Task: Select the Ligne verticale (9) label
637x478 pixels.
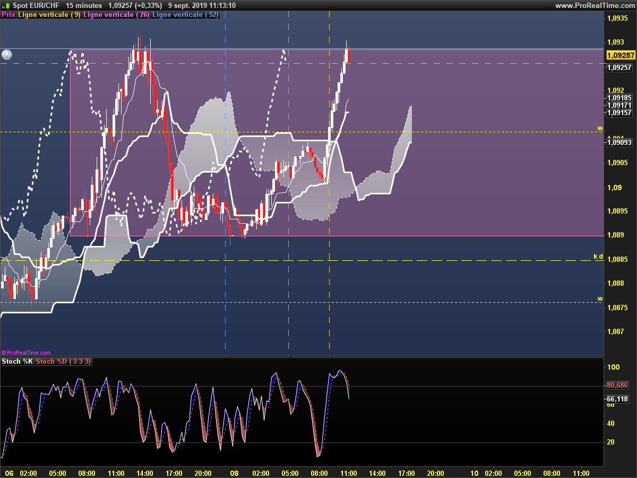Action: pos(49,14)
